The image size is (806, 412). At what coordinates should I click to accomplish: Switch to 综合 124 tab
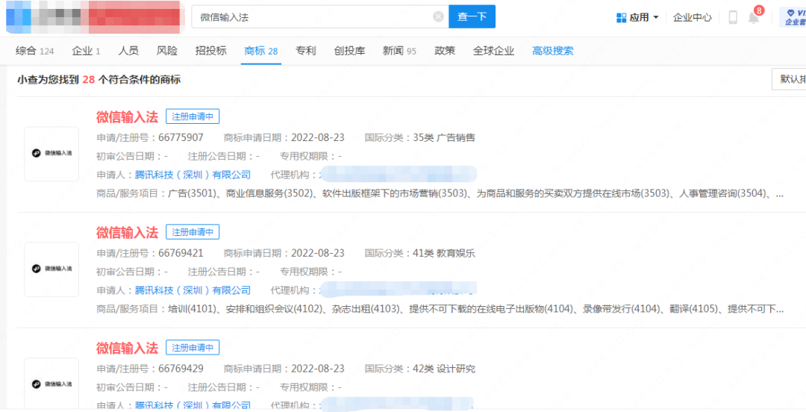tap(34, 51)
